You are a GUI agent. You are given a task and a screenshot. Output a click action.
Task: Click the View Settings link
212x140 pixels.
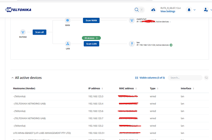[168, 11]
